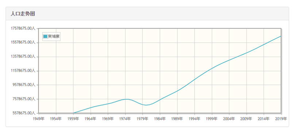Viewport: 292px width, 133px height.
Task: Click the line's peak near 1974年
Action: [127, 99]
